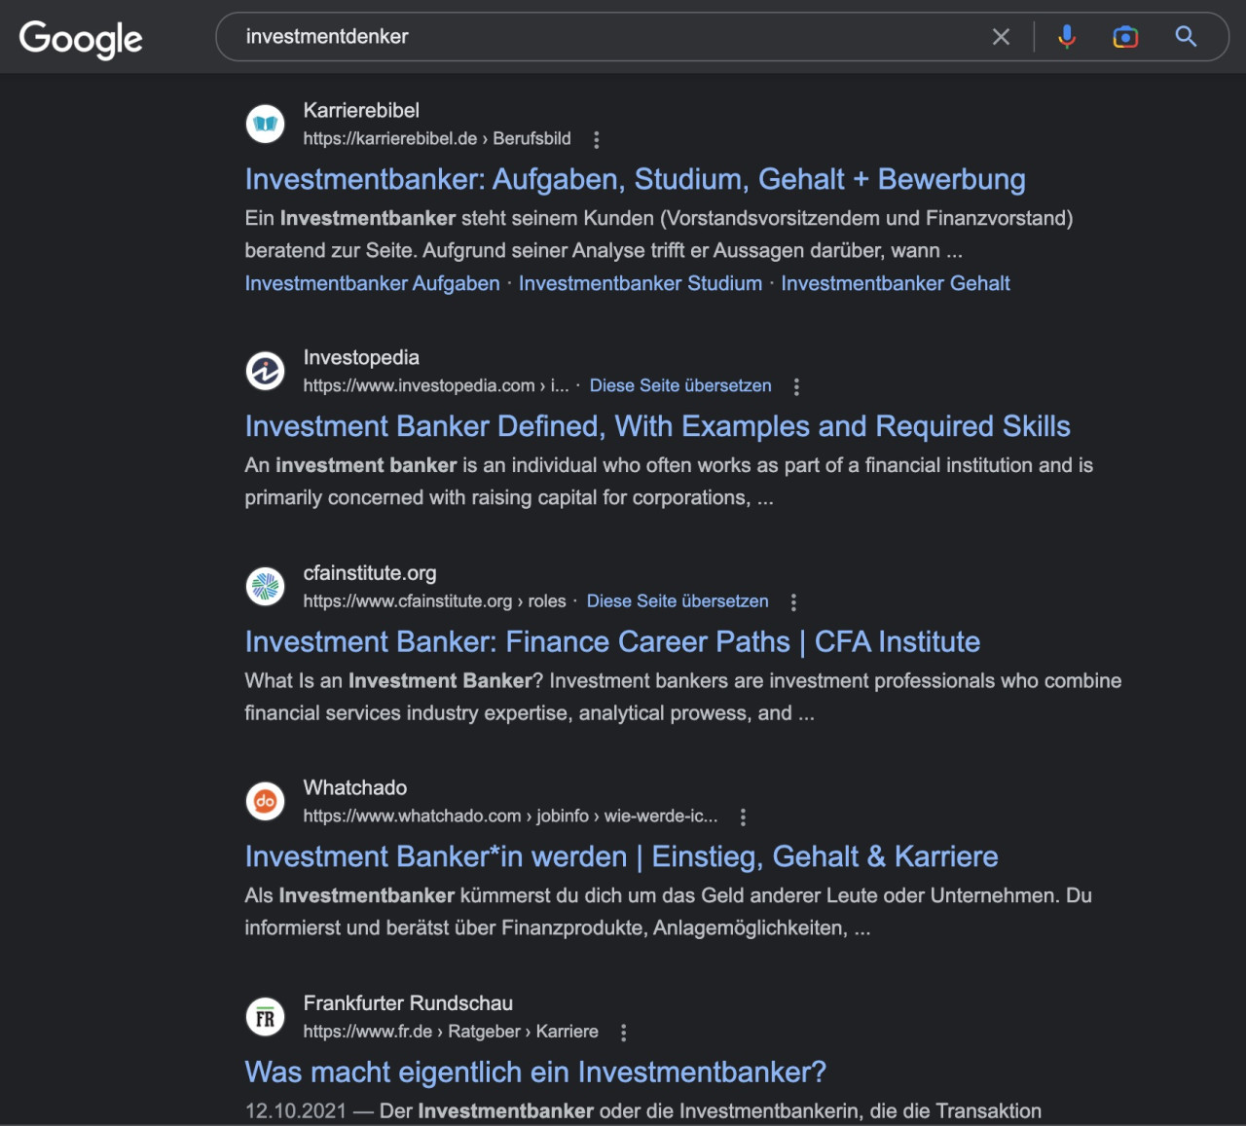Click the Karrierebibel site favicon
Image resolution: width=1246 pixels, height=1126 pixels.
(266, 124)
